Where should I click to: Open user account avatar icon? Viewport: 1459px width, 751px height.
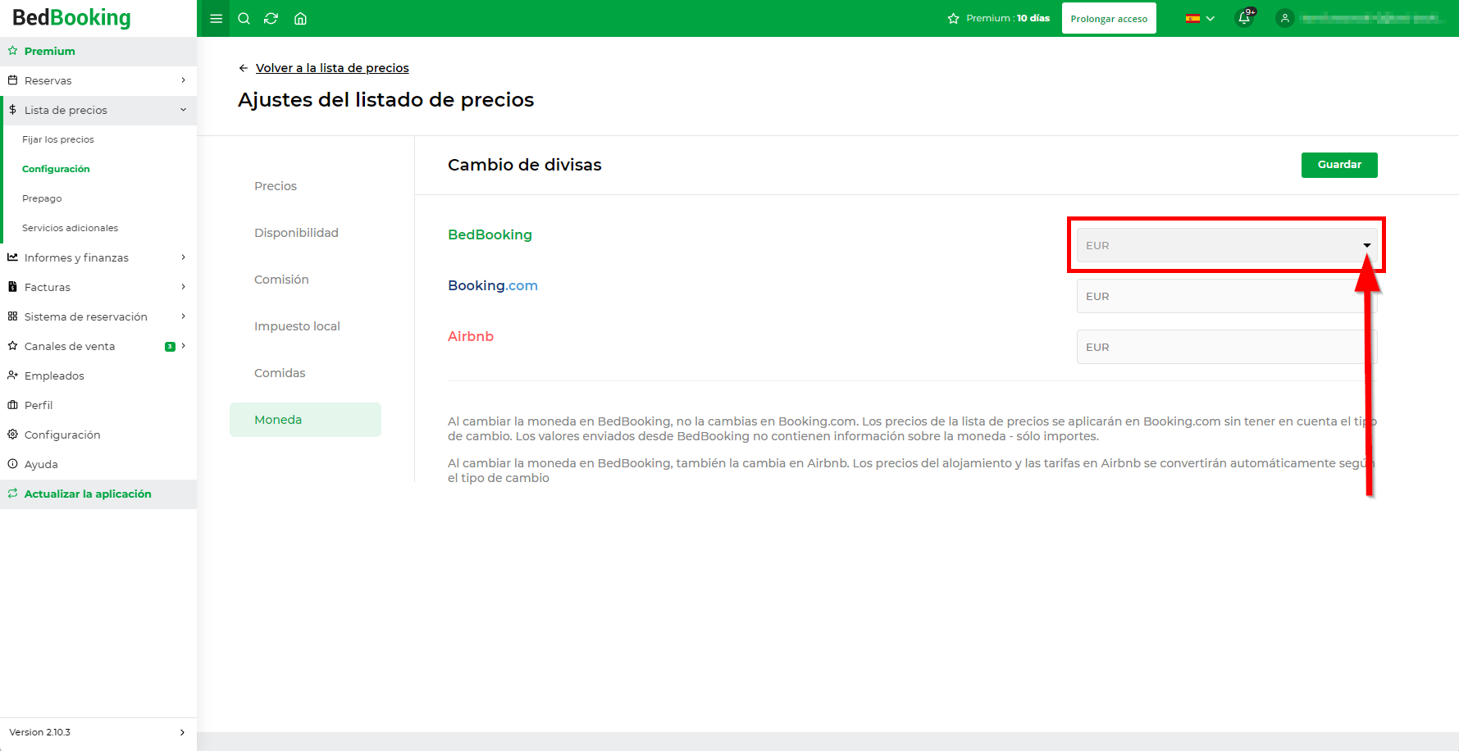(x=1285, y=18)
